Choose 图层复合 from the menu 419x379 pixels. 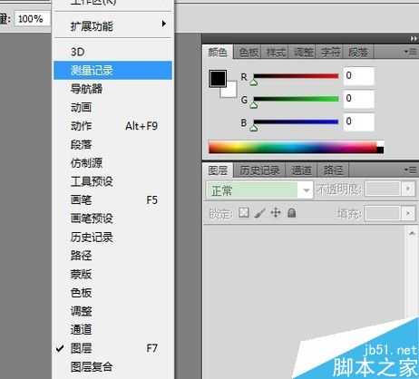[113, 366]
